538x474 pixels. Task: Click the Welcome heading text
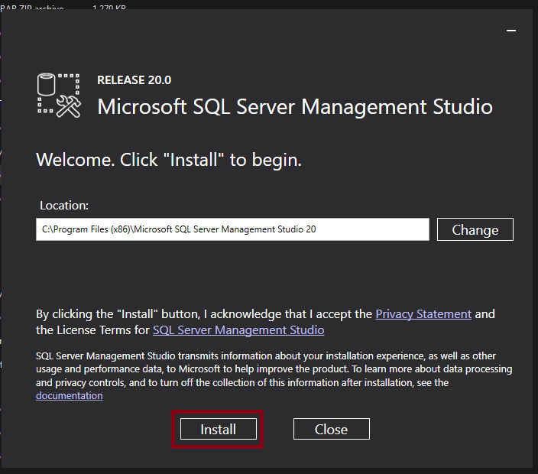(x=169, y=161)
